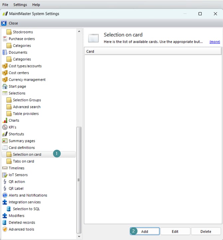Click the tree vertical scrollbar thumb
The height and width of the screenshot is (240, 223).
[x=79, y=180]
